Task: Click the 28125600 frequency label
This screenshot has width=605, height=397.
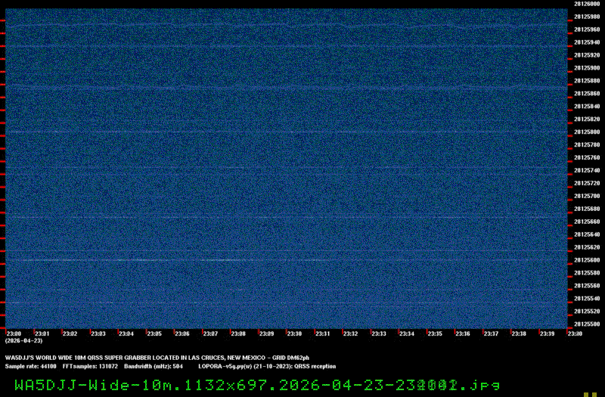Action: click(x=587, y=259)
